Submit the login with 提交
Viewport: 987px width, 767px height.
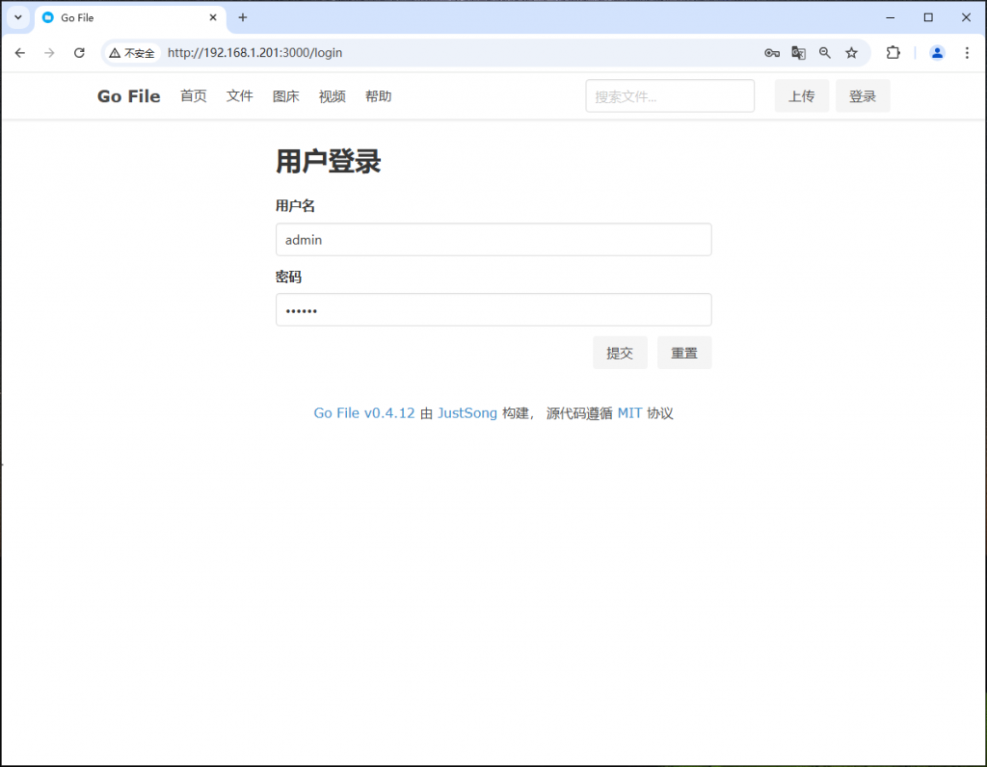(x=620, y=352)
